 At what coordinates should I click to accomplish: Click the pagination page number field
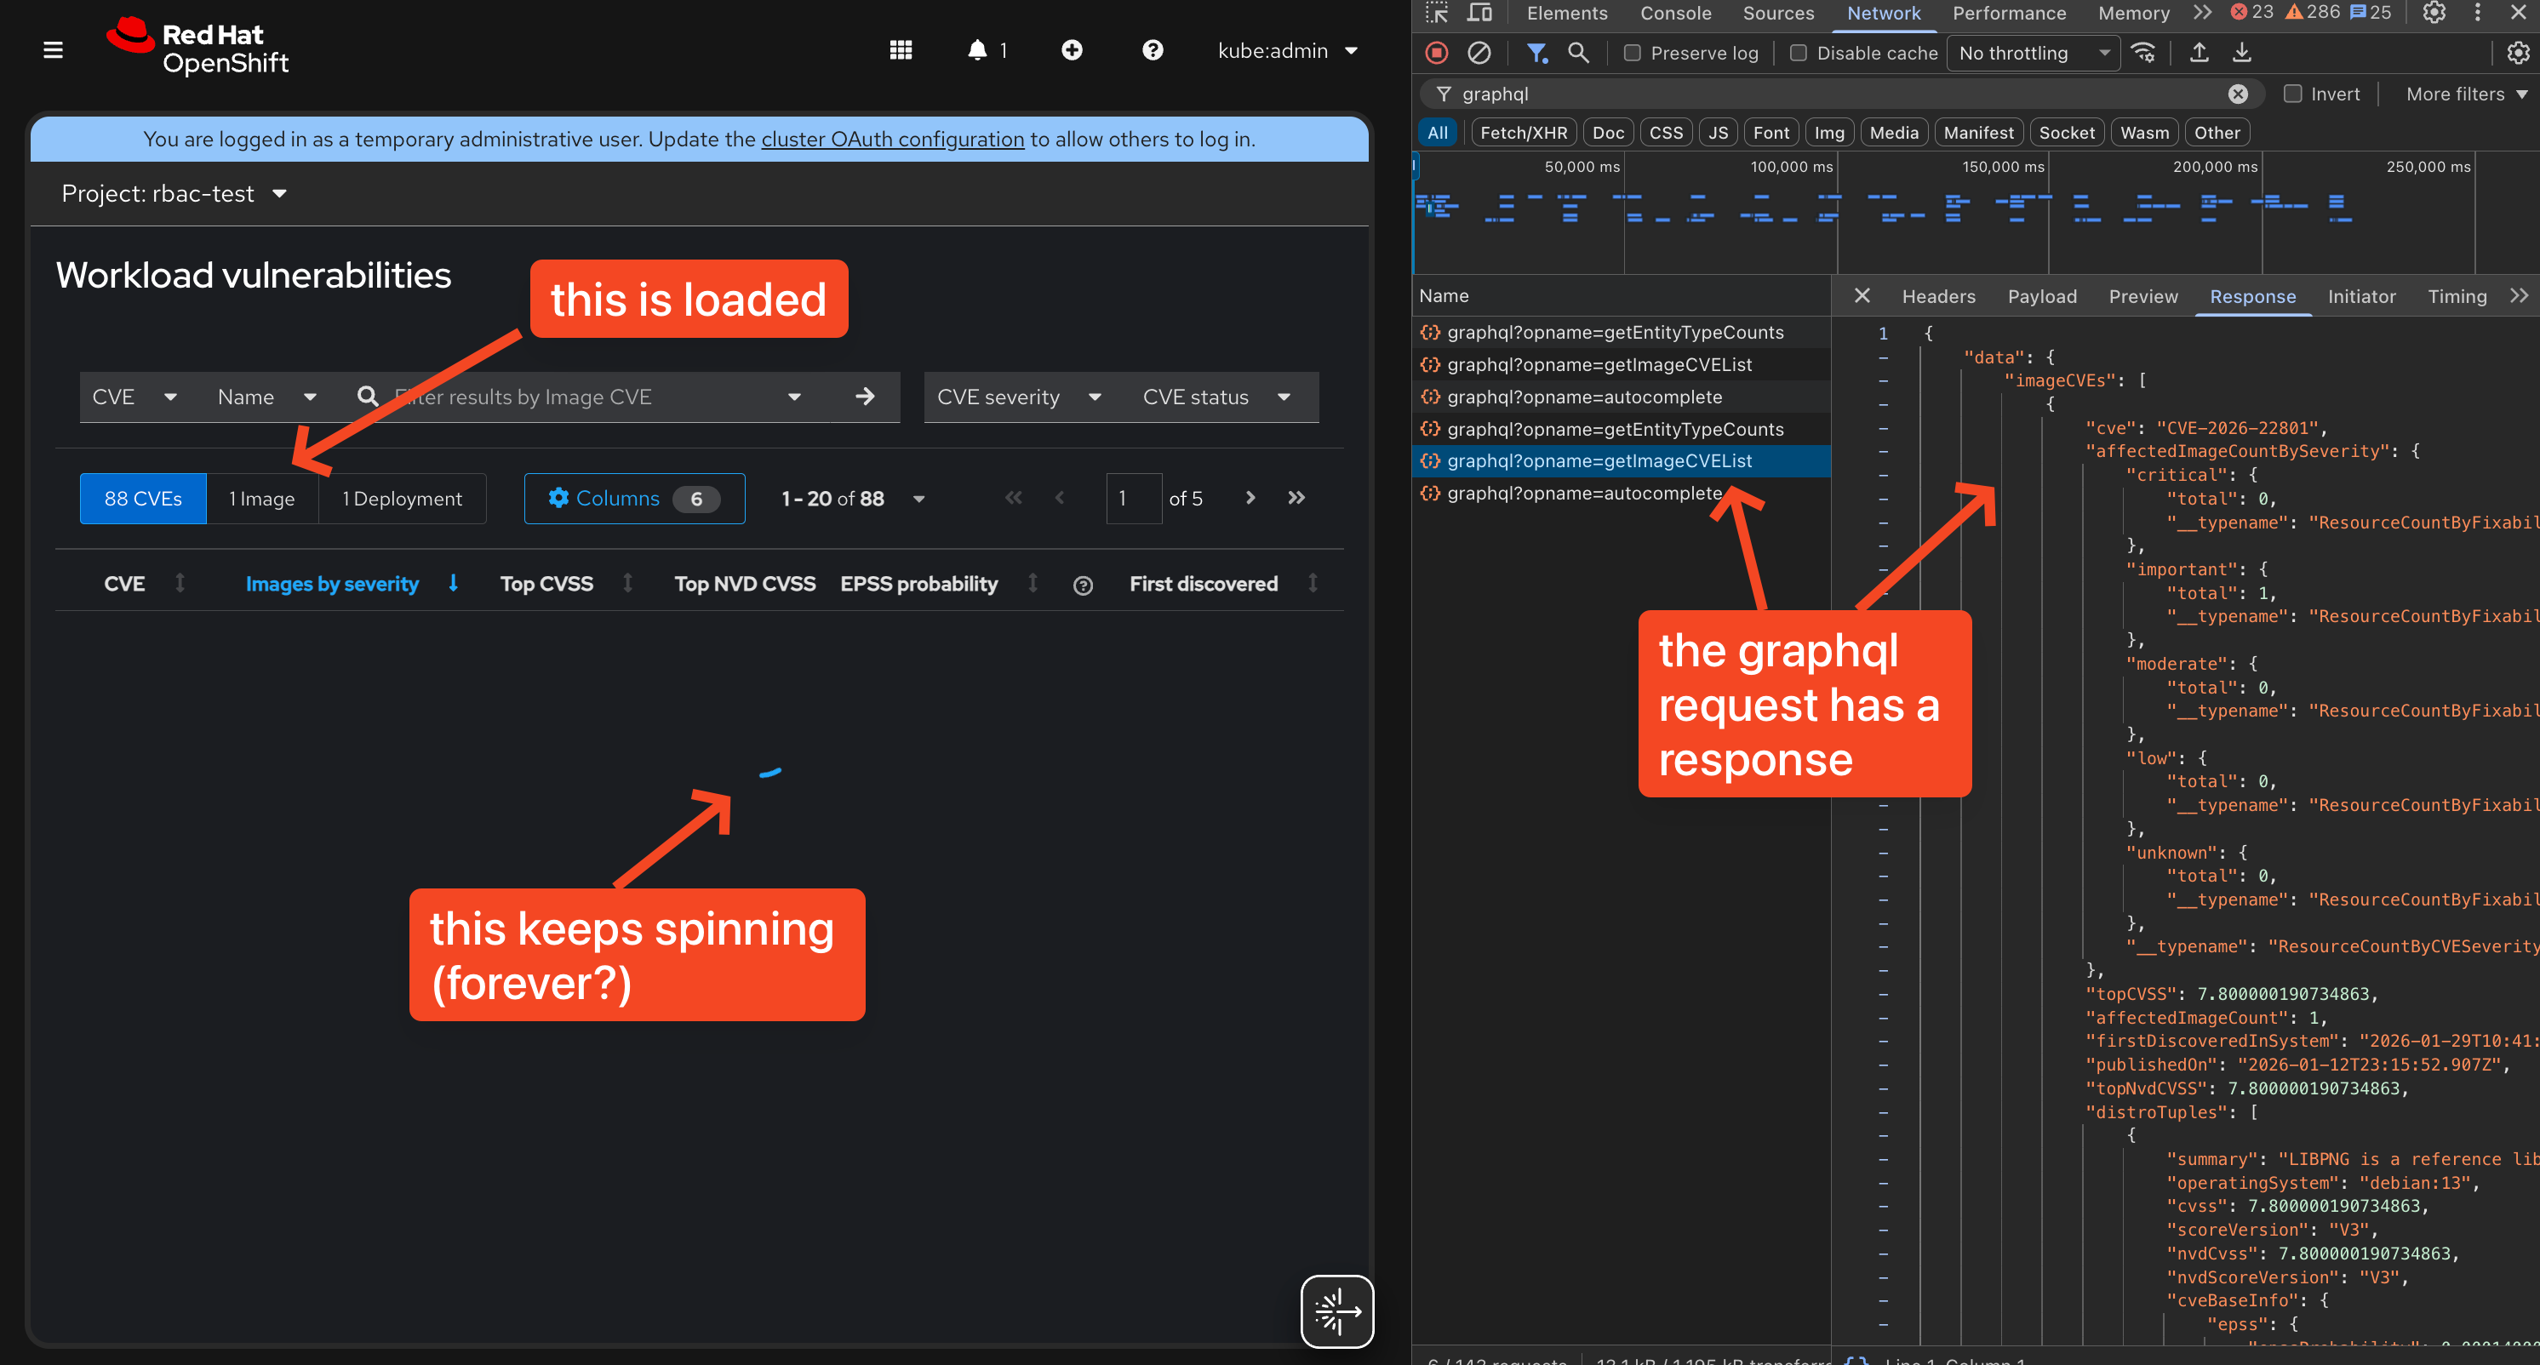(1132, 499)
